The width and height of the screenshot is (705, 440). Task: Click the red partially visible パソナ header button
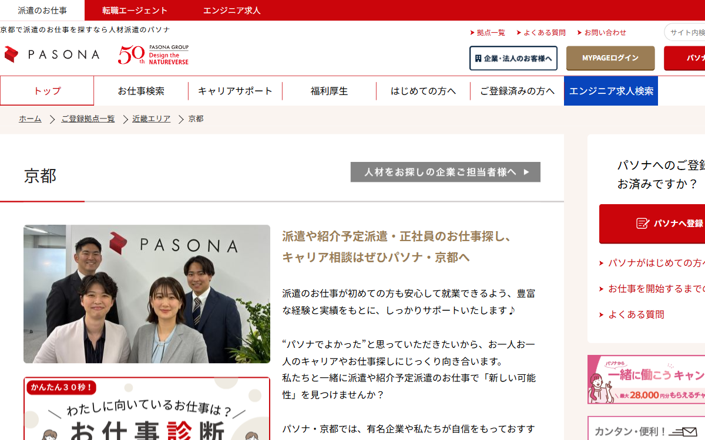(x=684, y=58)
